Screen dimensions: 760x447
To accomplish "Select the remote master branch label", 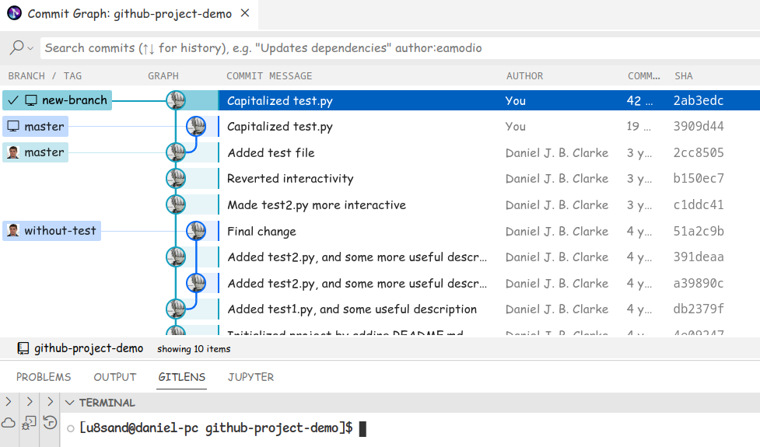I will [x=44, y=152].
